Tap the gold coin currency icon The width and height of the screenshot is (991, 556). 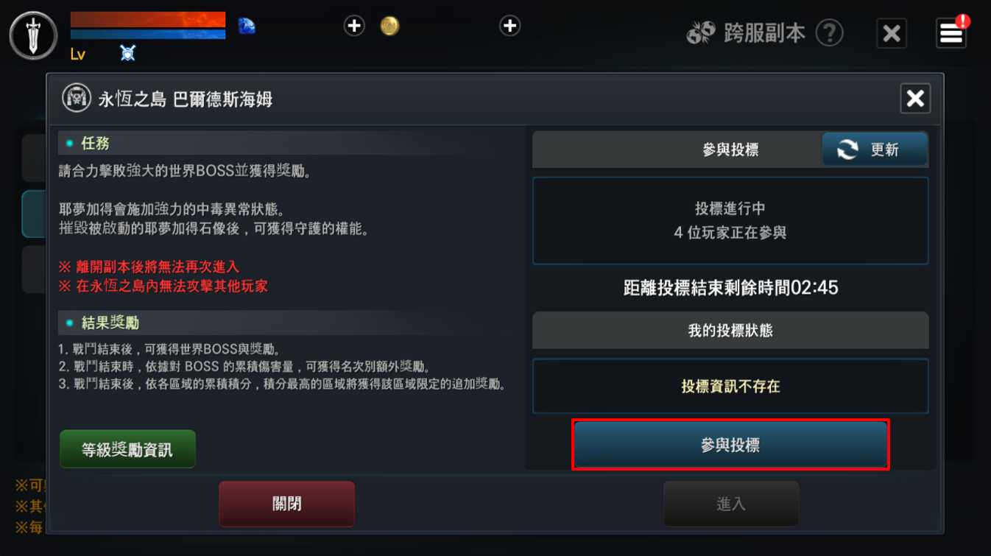(389, 27)
